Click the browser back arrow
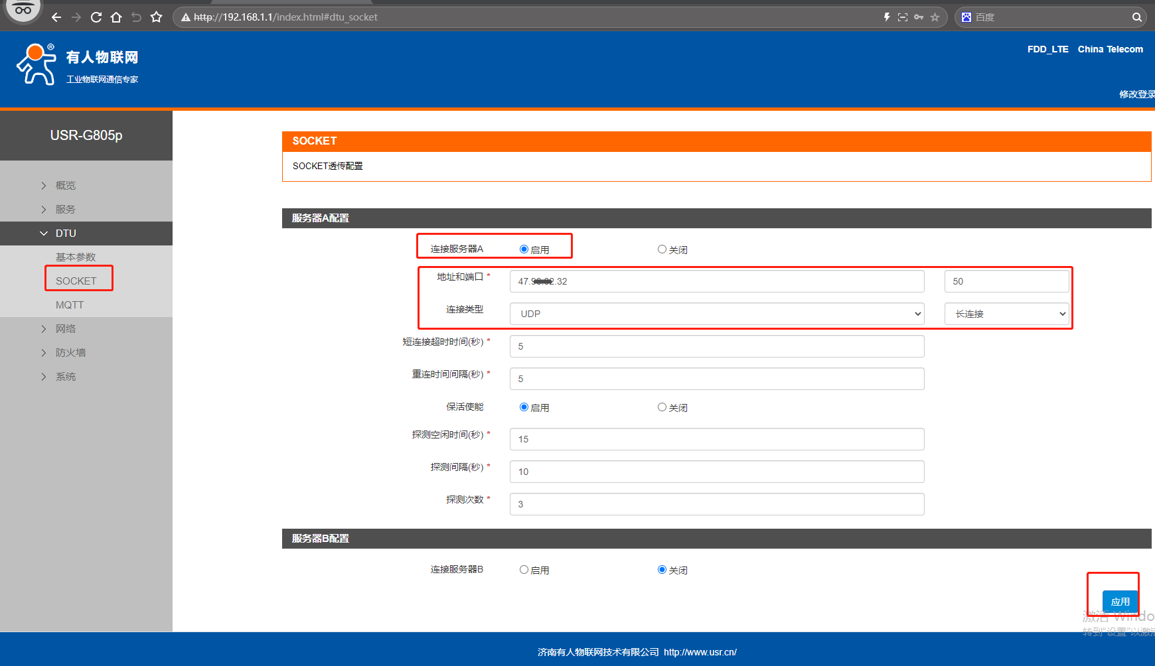The height and width of the screenshot is (666, 1155). [x=56, y=17]
